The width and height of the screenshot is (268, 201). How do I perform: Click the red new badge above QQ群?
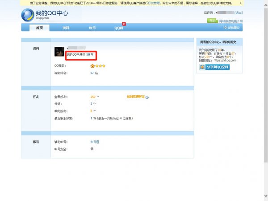click(x=124, y=24)
